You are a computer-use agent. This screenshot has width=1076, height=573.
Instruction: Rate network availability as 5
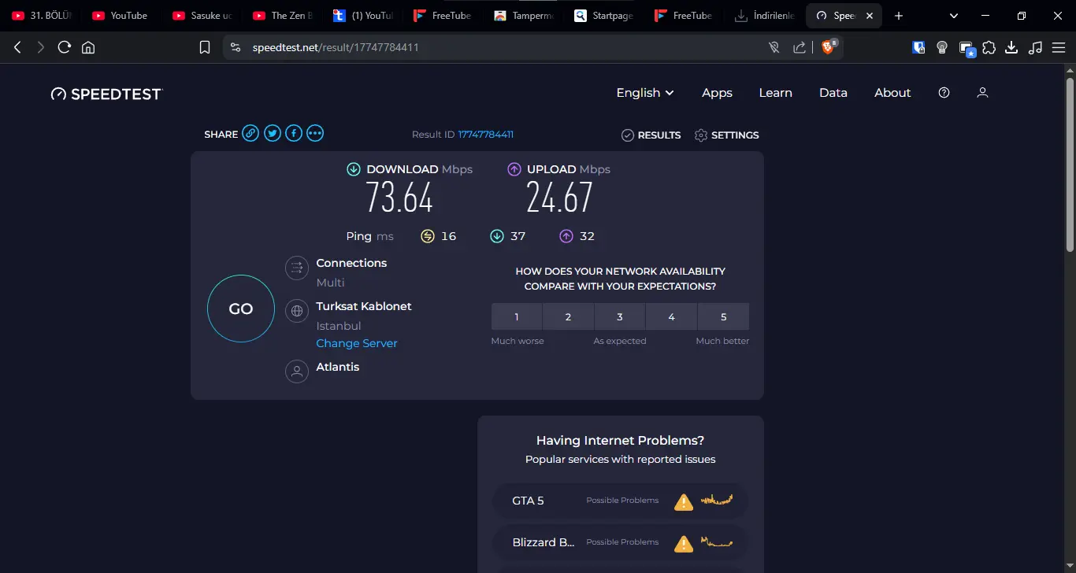(x=723, y=316)
